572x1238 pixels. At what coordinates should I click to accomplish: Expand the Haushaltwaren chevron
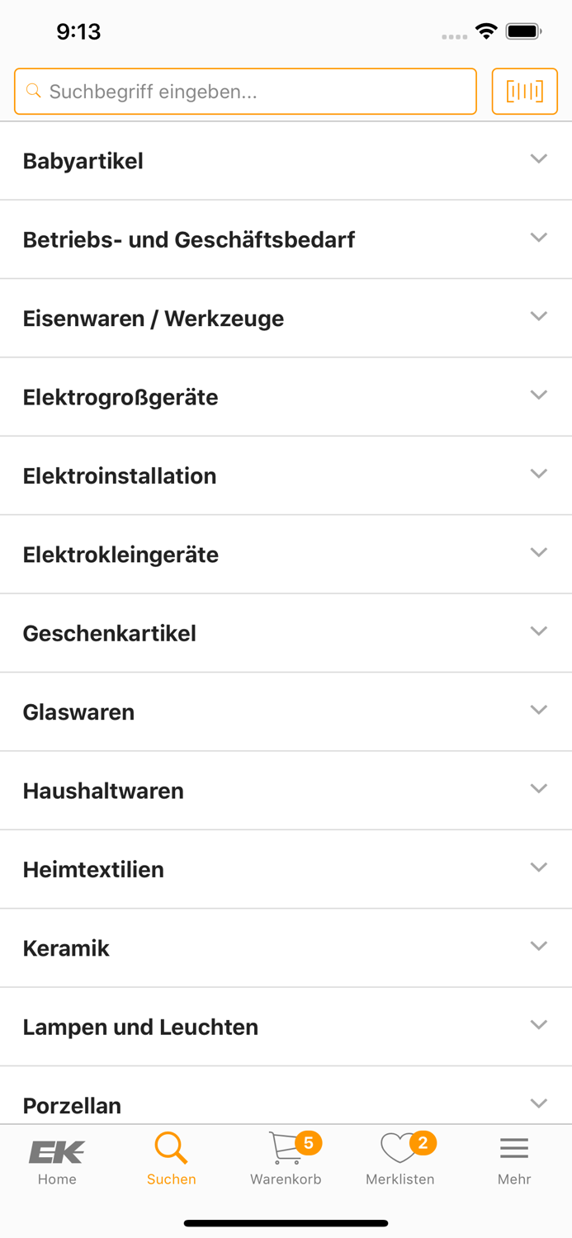pyautogui.click(x=538, y=788)
